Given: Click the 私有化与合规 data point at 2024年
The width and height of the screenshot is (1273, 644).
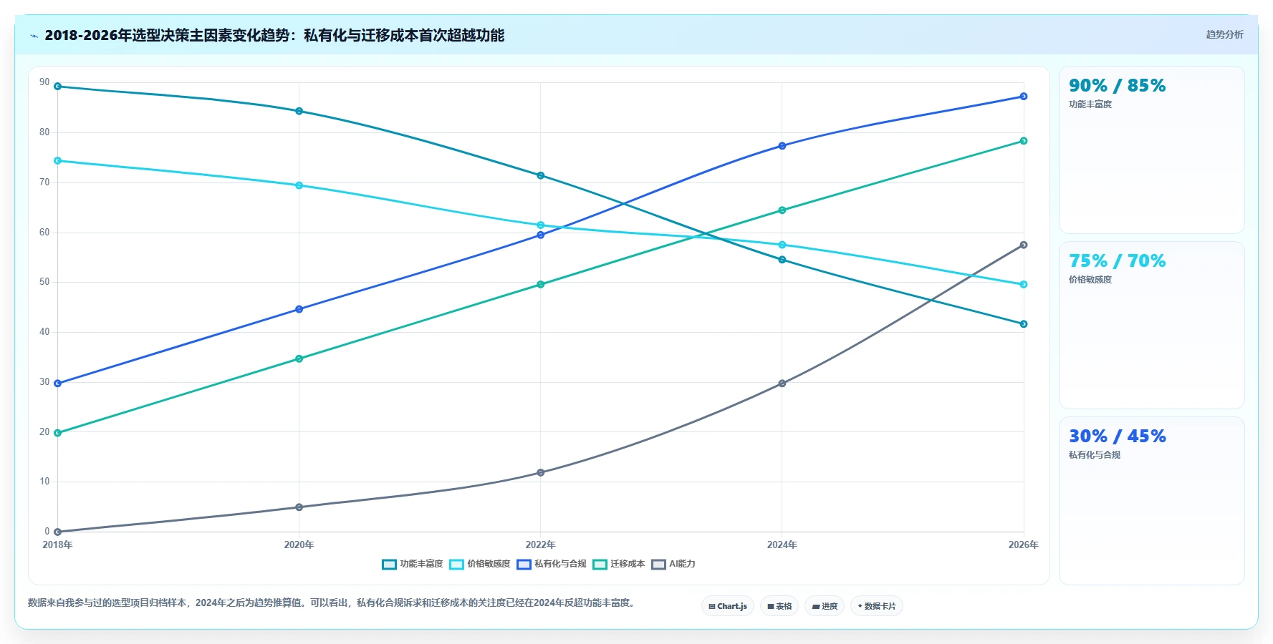Looking at the screenshot, I should [782, 146].
